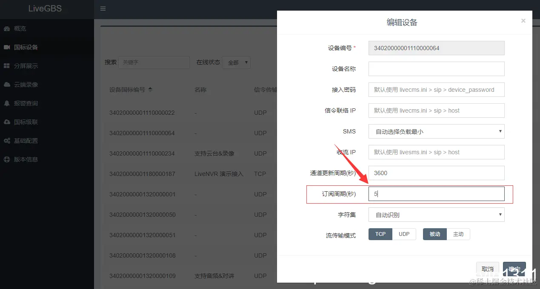540x289 pixels.
Task: Focus the 订阅周期(秒) input field
Action: pyautogui.click(x=436, y=194)
